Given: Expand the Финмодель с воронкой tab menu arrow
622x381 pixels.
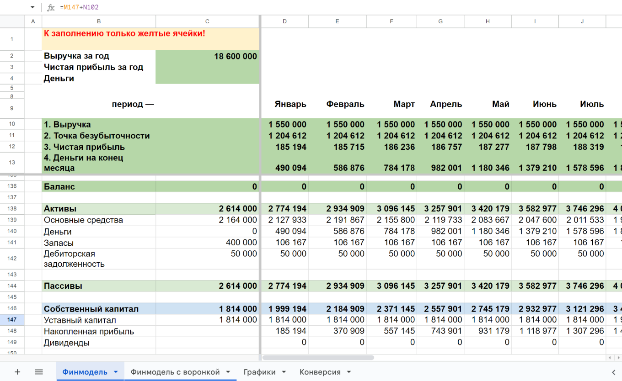Looking at the screenshot, I should point(228,372).
